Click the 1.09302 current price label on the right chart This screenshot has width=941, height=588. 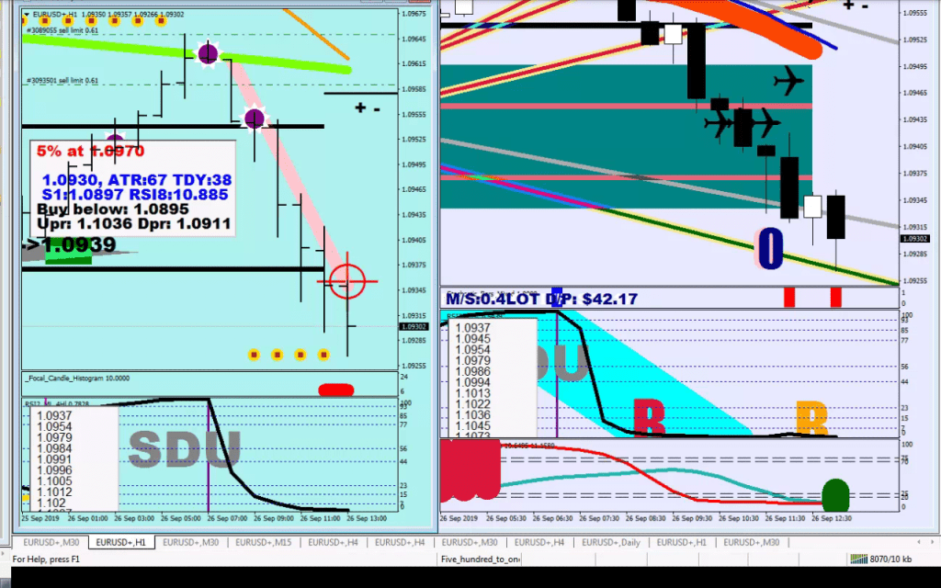[915, 240]
